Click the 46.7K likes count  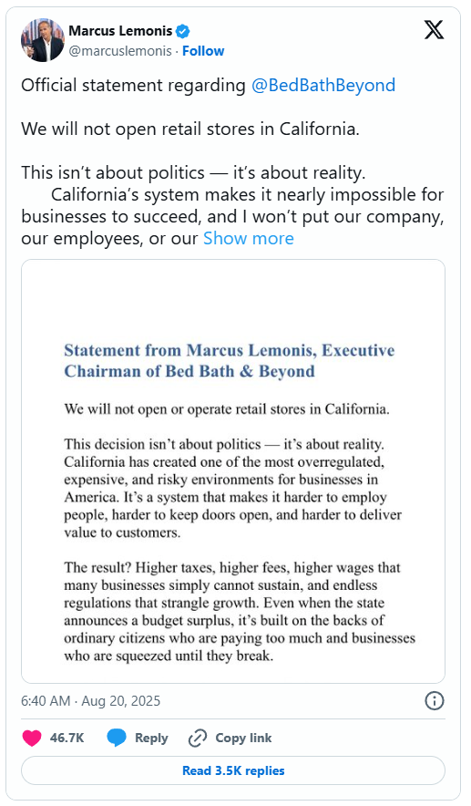coord(67,739)
